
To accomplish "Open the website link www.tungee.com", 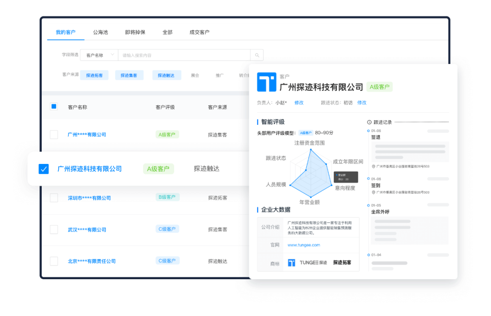I will pos(303,244).
